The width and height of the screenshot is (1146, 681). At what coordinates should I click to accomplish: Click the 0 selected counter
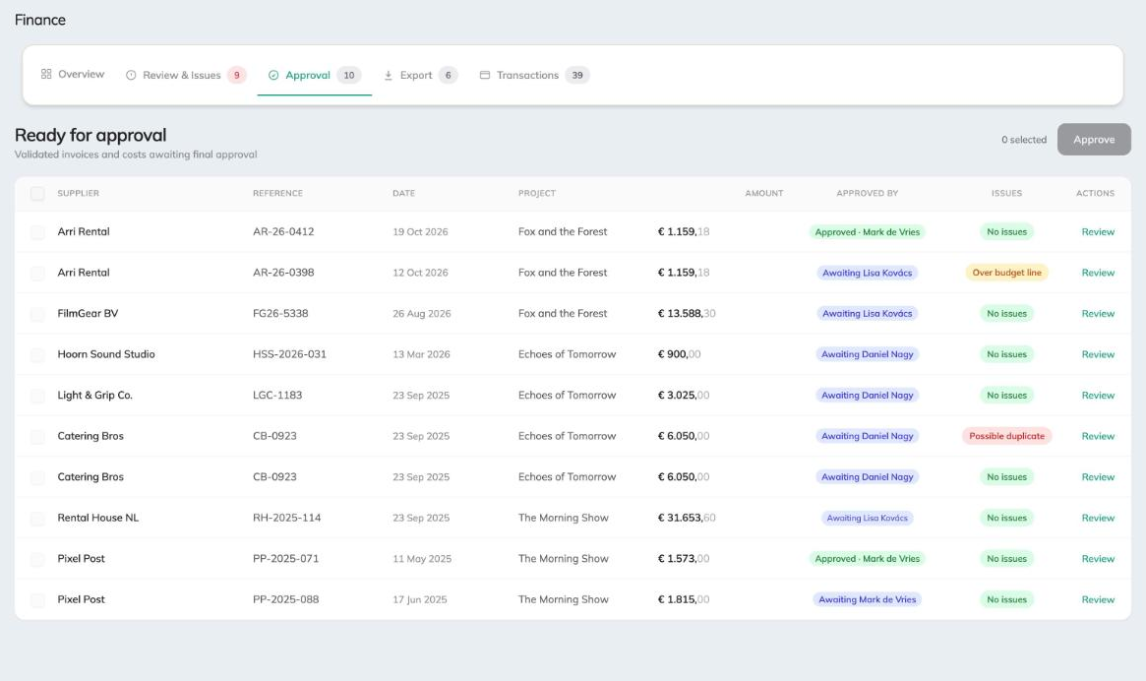1023,140
